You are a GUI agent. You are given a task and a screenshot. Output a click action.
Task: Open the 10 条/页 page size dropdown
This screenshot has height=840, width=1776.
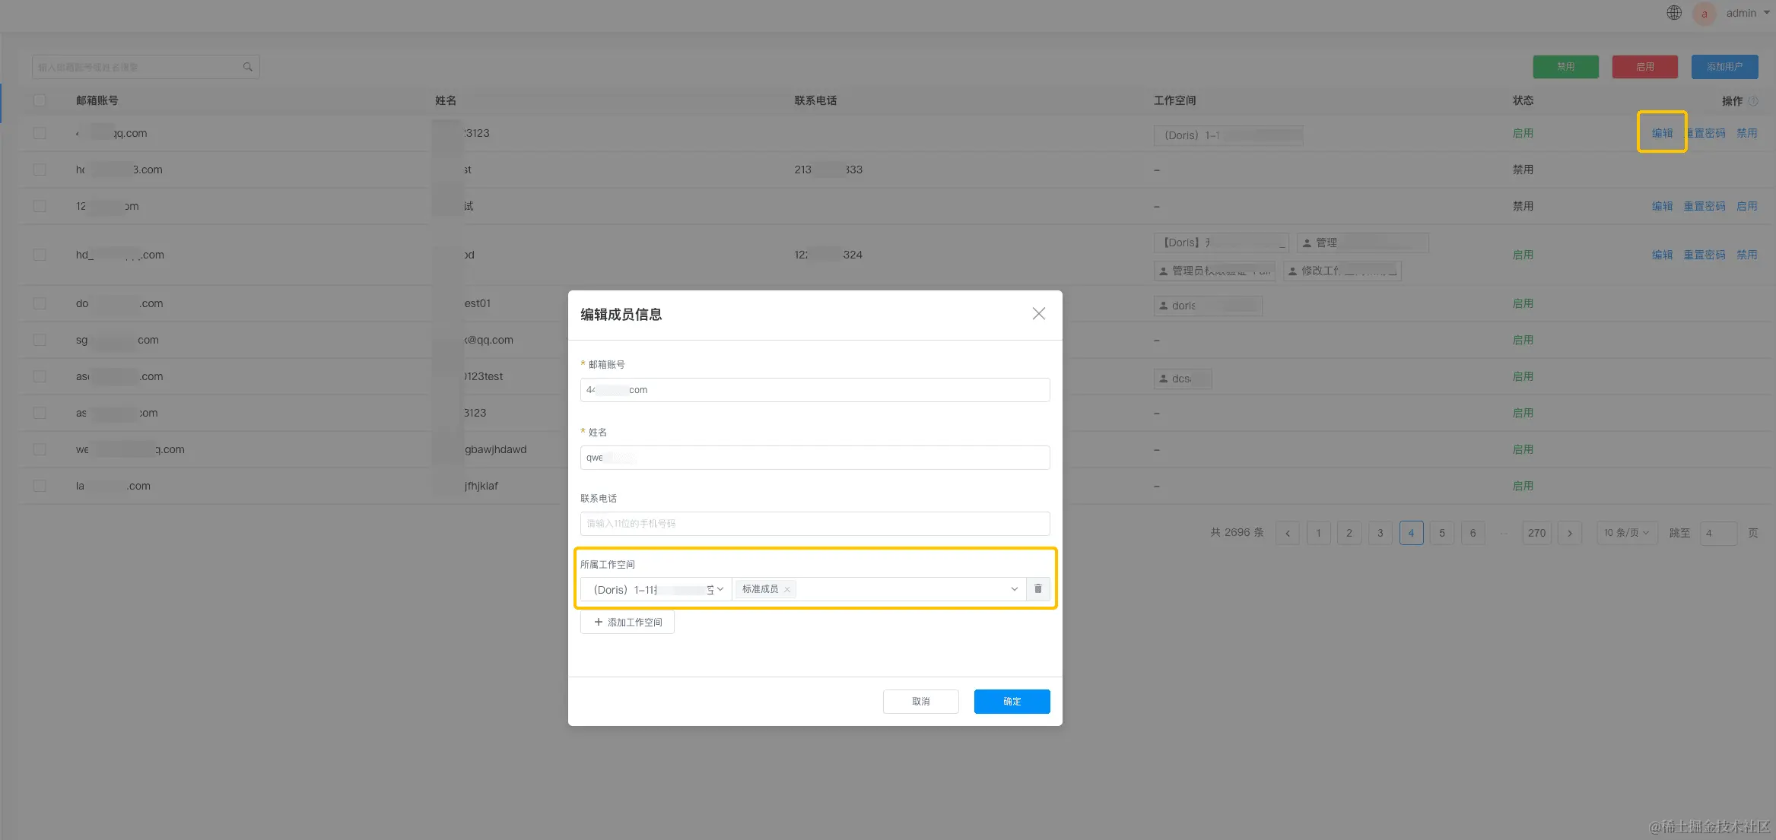click(1626, 533)
